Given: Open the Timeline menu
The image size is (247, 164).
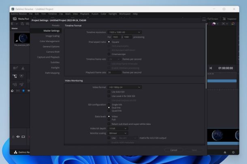Looking at the screenshot, I should point(53,14).
